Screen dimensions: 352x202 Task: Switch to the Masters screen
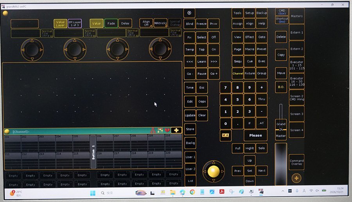click(x=296, y=16)
